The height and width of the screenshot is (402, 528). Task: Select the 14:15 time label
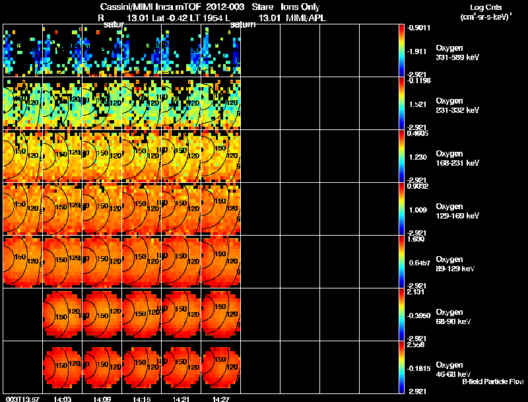pos(141,399)
